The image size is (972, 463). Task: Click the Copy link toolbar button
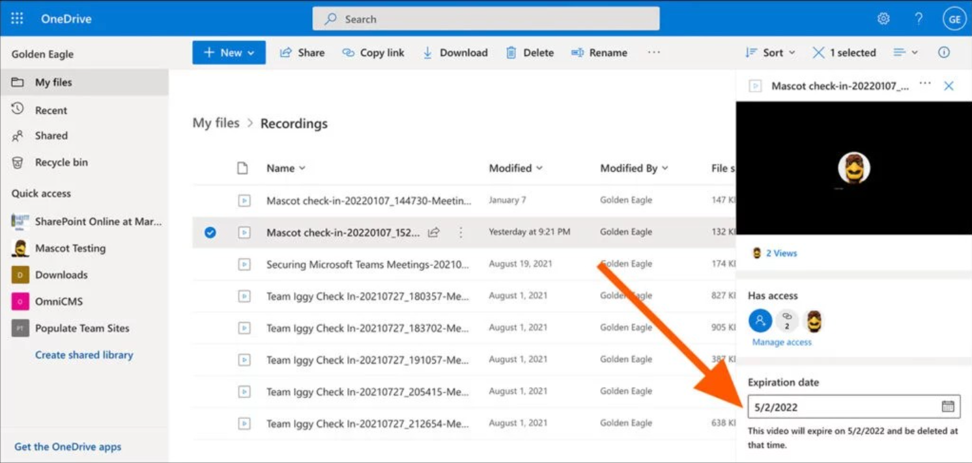tap(373, 53)
